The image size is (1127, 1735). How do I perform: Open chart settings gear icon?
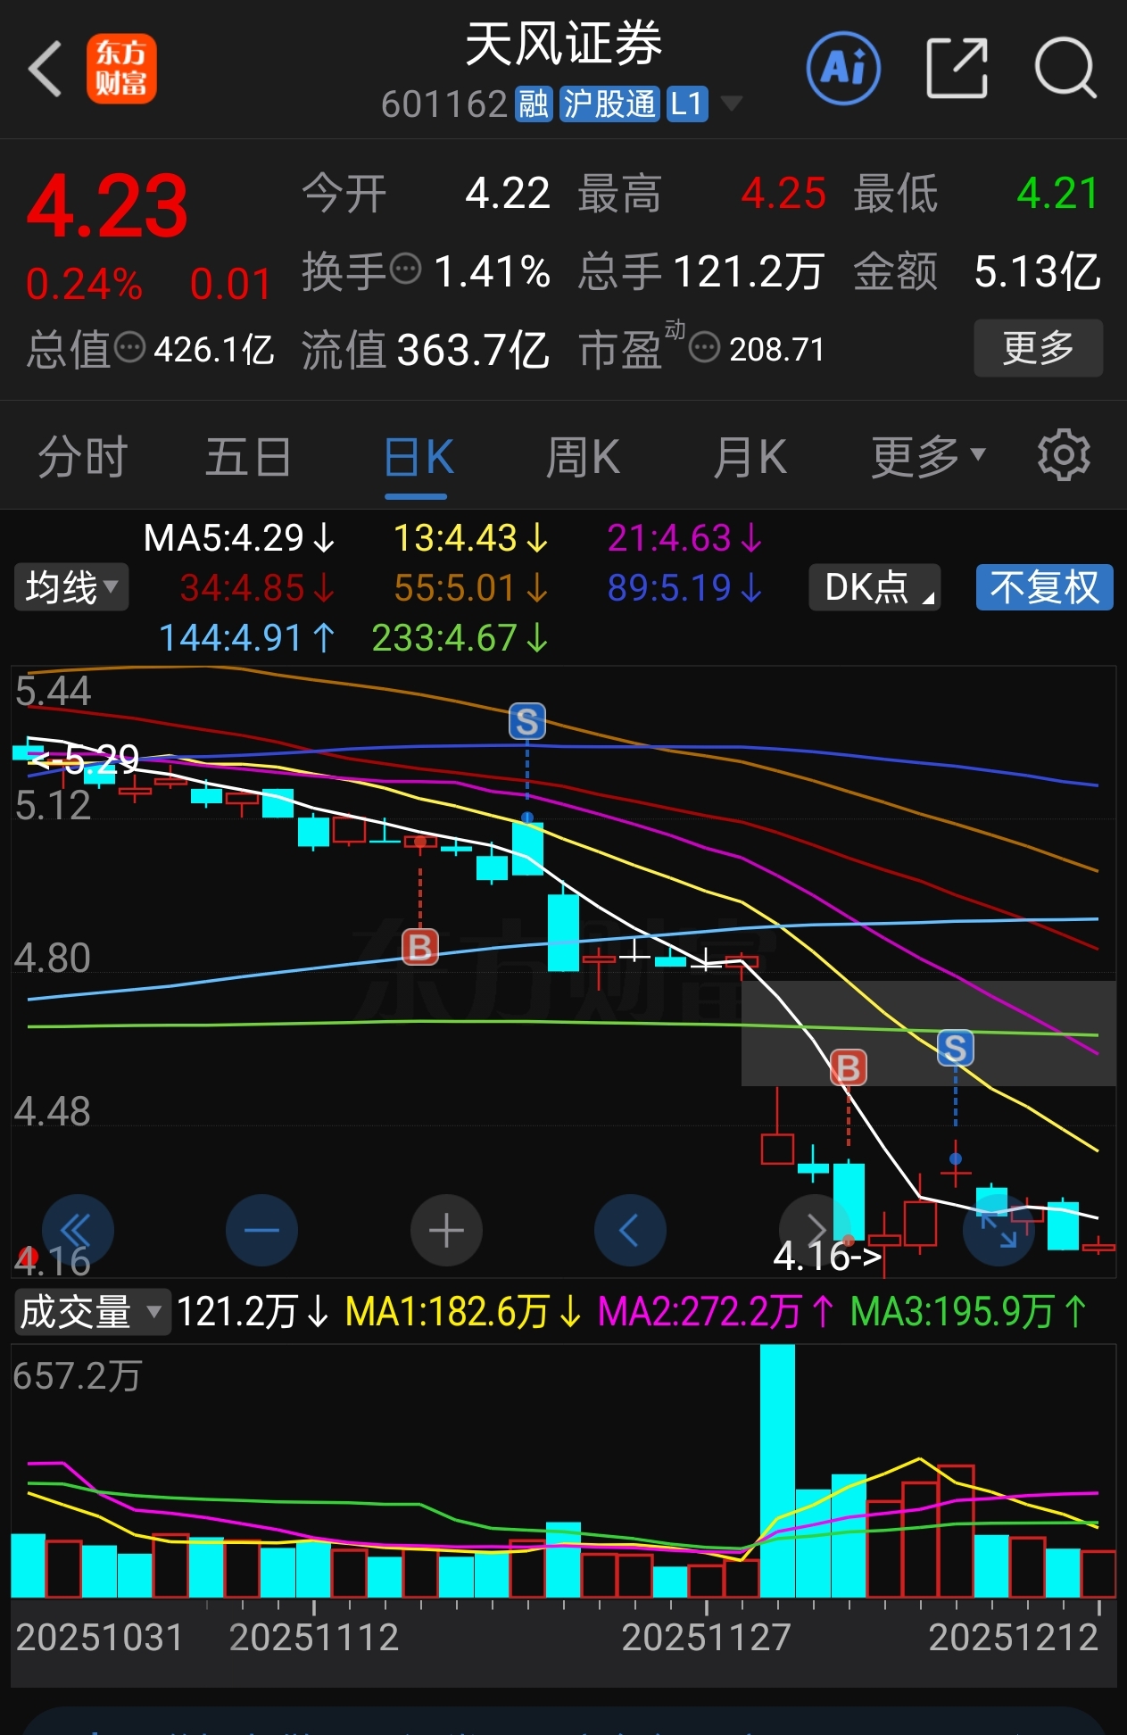[x=1064, y=455]
